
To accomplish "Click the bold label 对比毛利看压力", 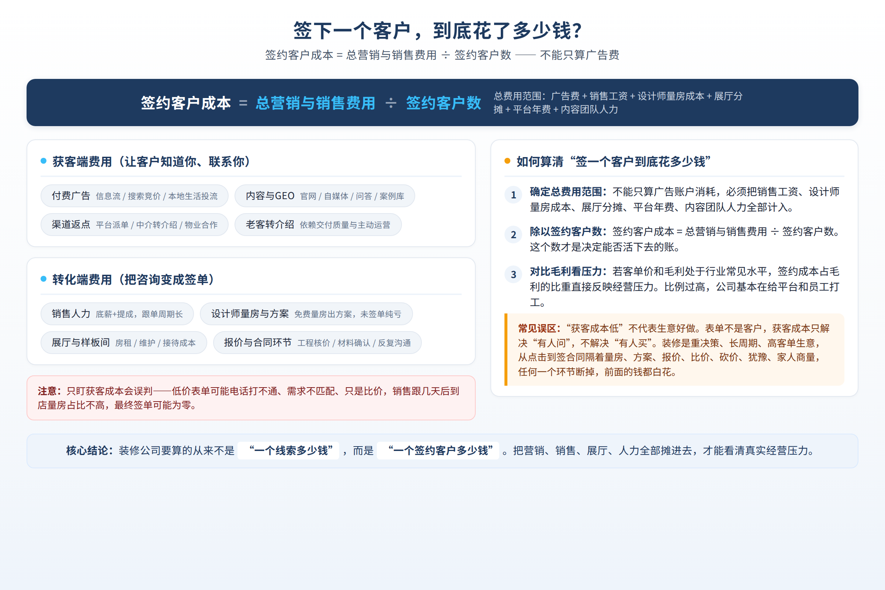I will pos(569,271).
